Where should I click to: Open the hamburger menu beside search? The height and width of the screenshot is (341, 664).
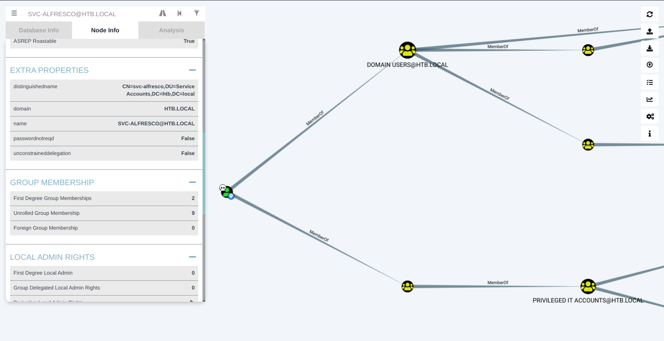click(14, 14)
